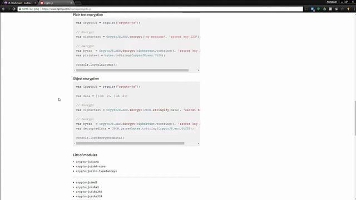Click the crypto-js/lib-typedarrays list item
Viewport: 356px width, 200px height.
click(x=96, y=171)
